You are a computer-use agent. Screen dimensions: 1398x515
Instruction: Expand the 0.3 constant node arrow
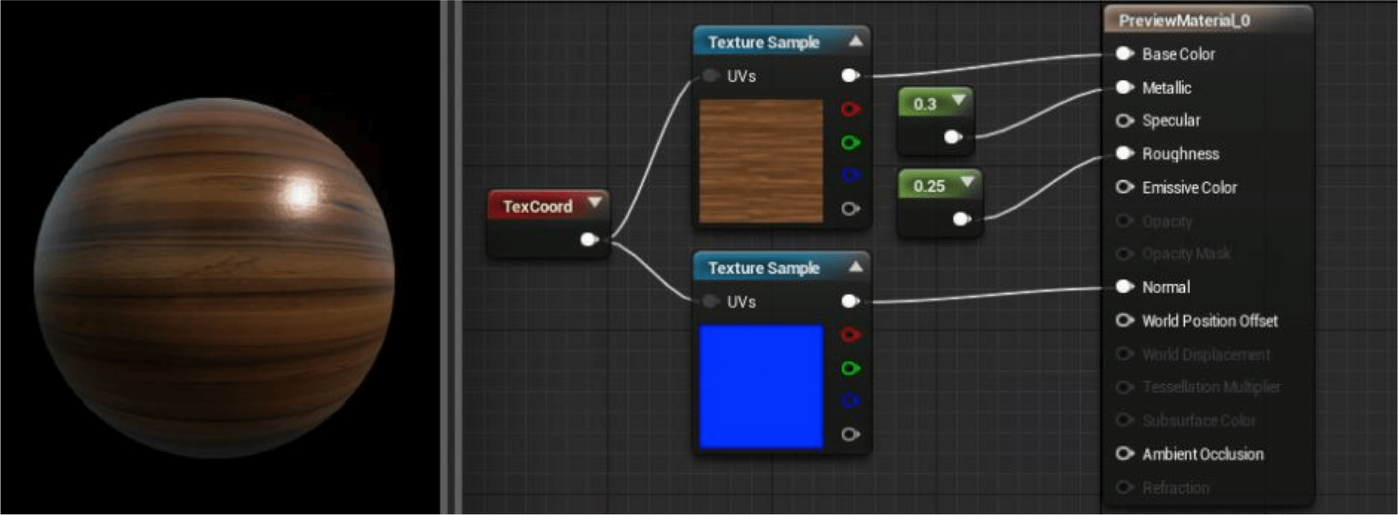click(x=959, y=100)
